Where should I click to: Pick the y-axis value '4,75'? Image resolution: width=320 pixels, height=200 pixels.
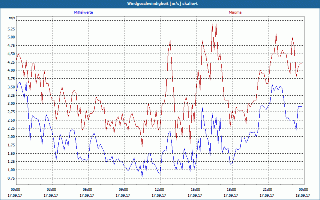click(x=12, y=46)
